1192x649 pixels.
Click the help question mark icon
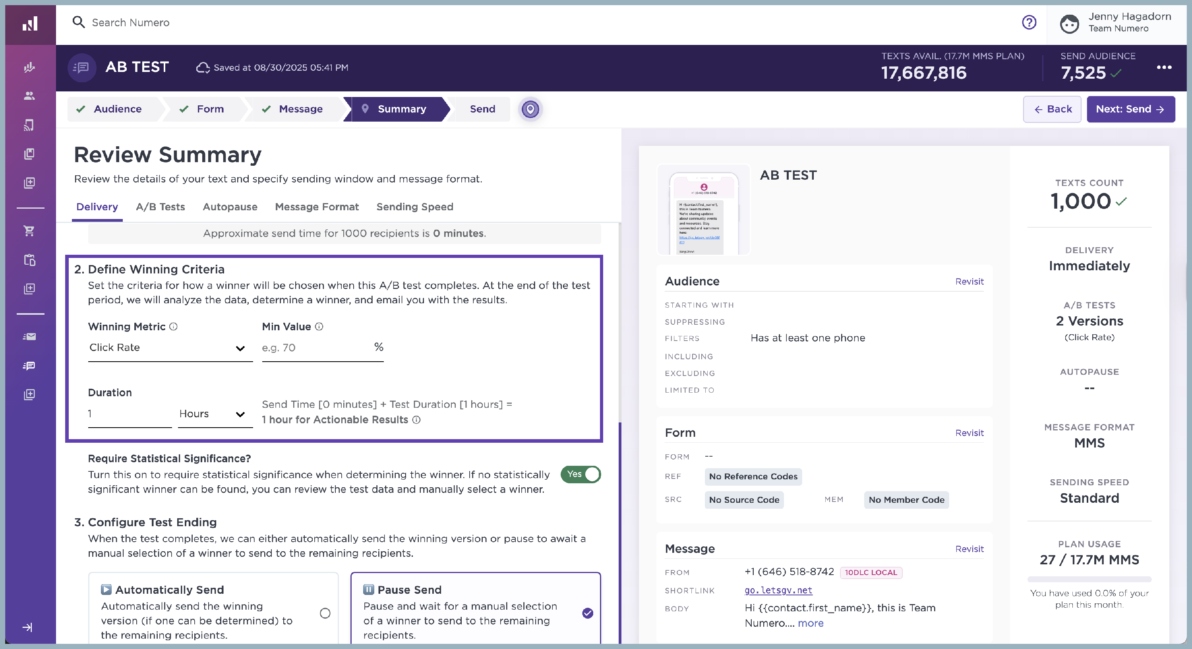point(1029,22)
